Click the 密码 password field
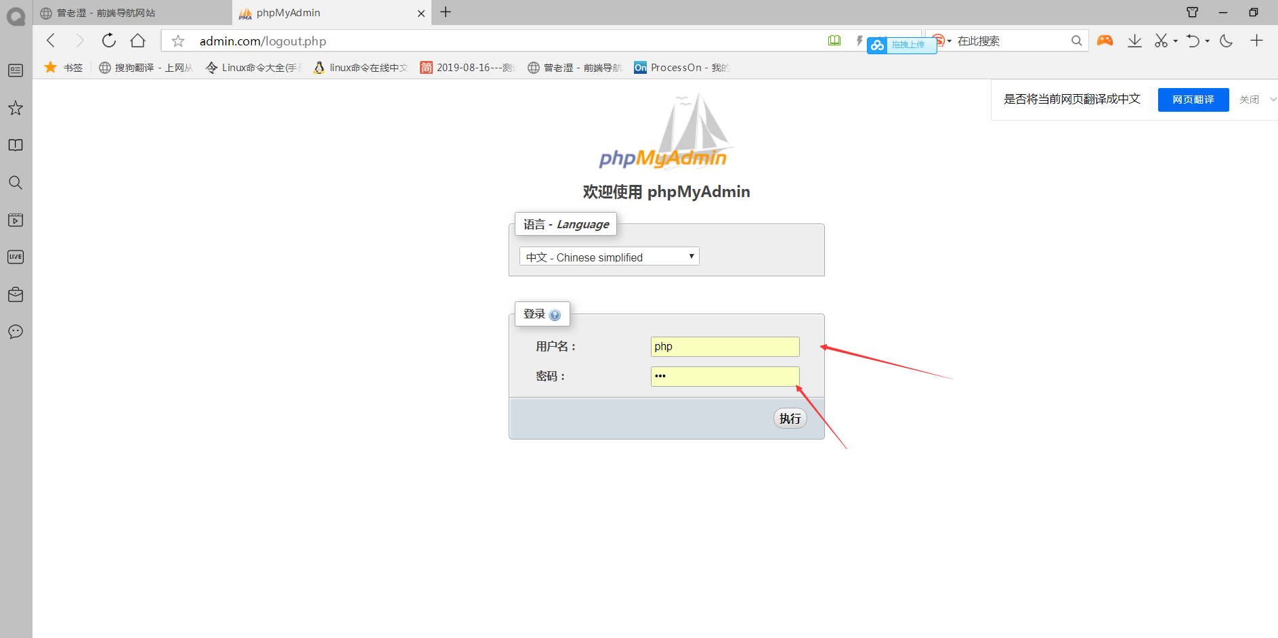Screen dimensions: 1278x638 click(x=725, y=376)
